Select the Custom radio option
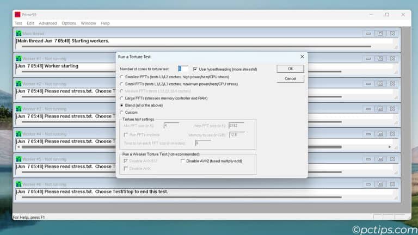 [x=121, y=113]
